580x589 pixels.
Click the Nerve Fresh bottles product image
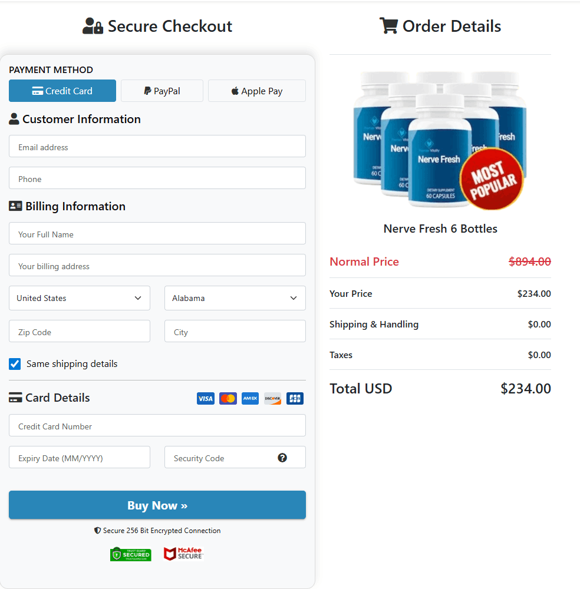(x=439, y=140)
